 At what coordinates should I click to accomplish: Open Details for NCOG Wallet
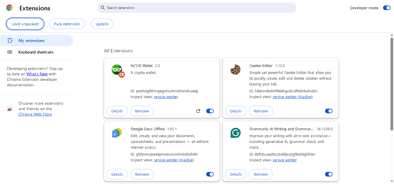[x=117, y=111]
